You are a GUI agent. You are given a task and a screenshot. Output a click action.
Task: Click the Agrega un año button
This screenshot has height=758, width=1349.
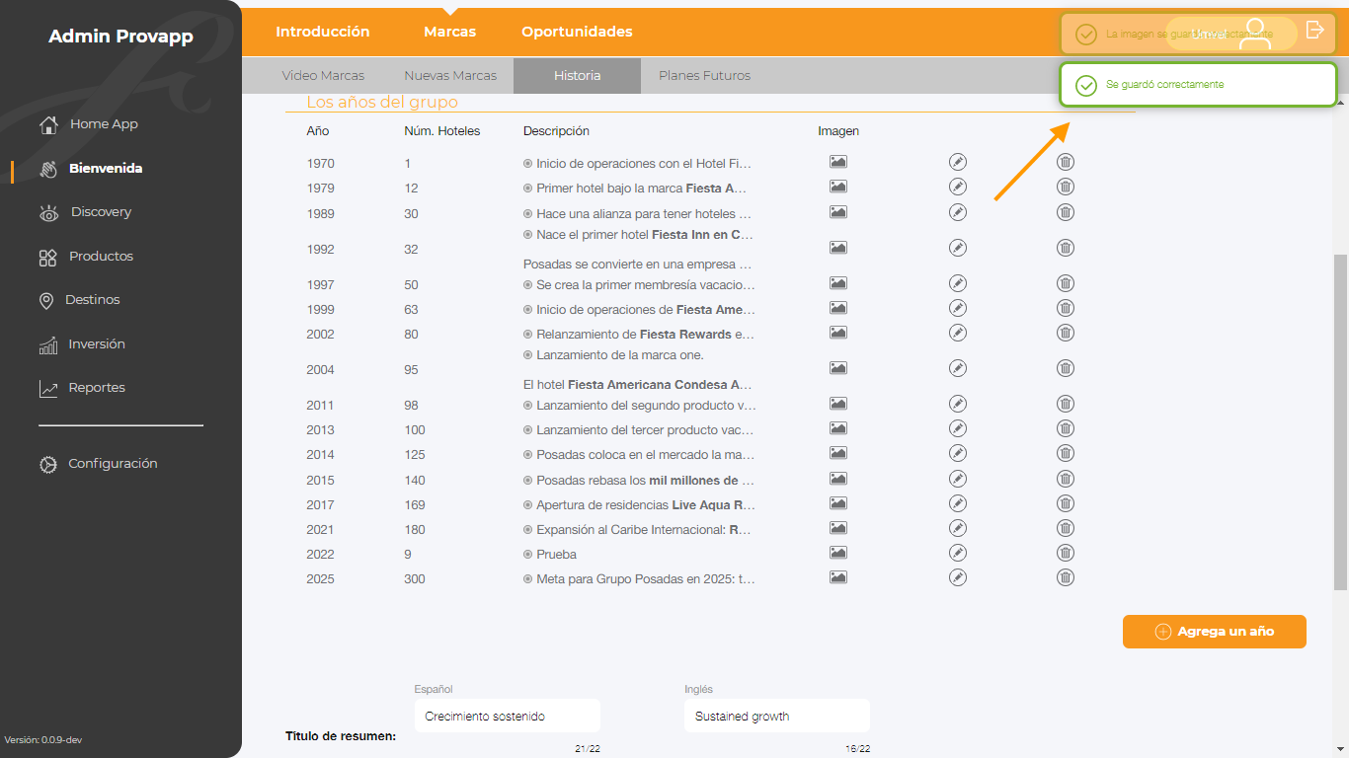pyautogui.click(x=1215, y=632)
